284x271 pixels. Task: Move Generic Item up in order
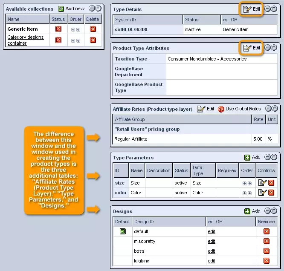click(x=73, y=29)
